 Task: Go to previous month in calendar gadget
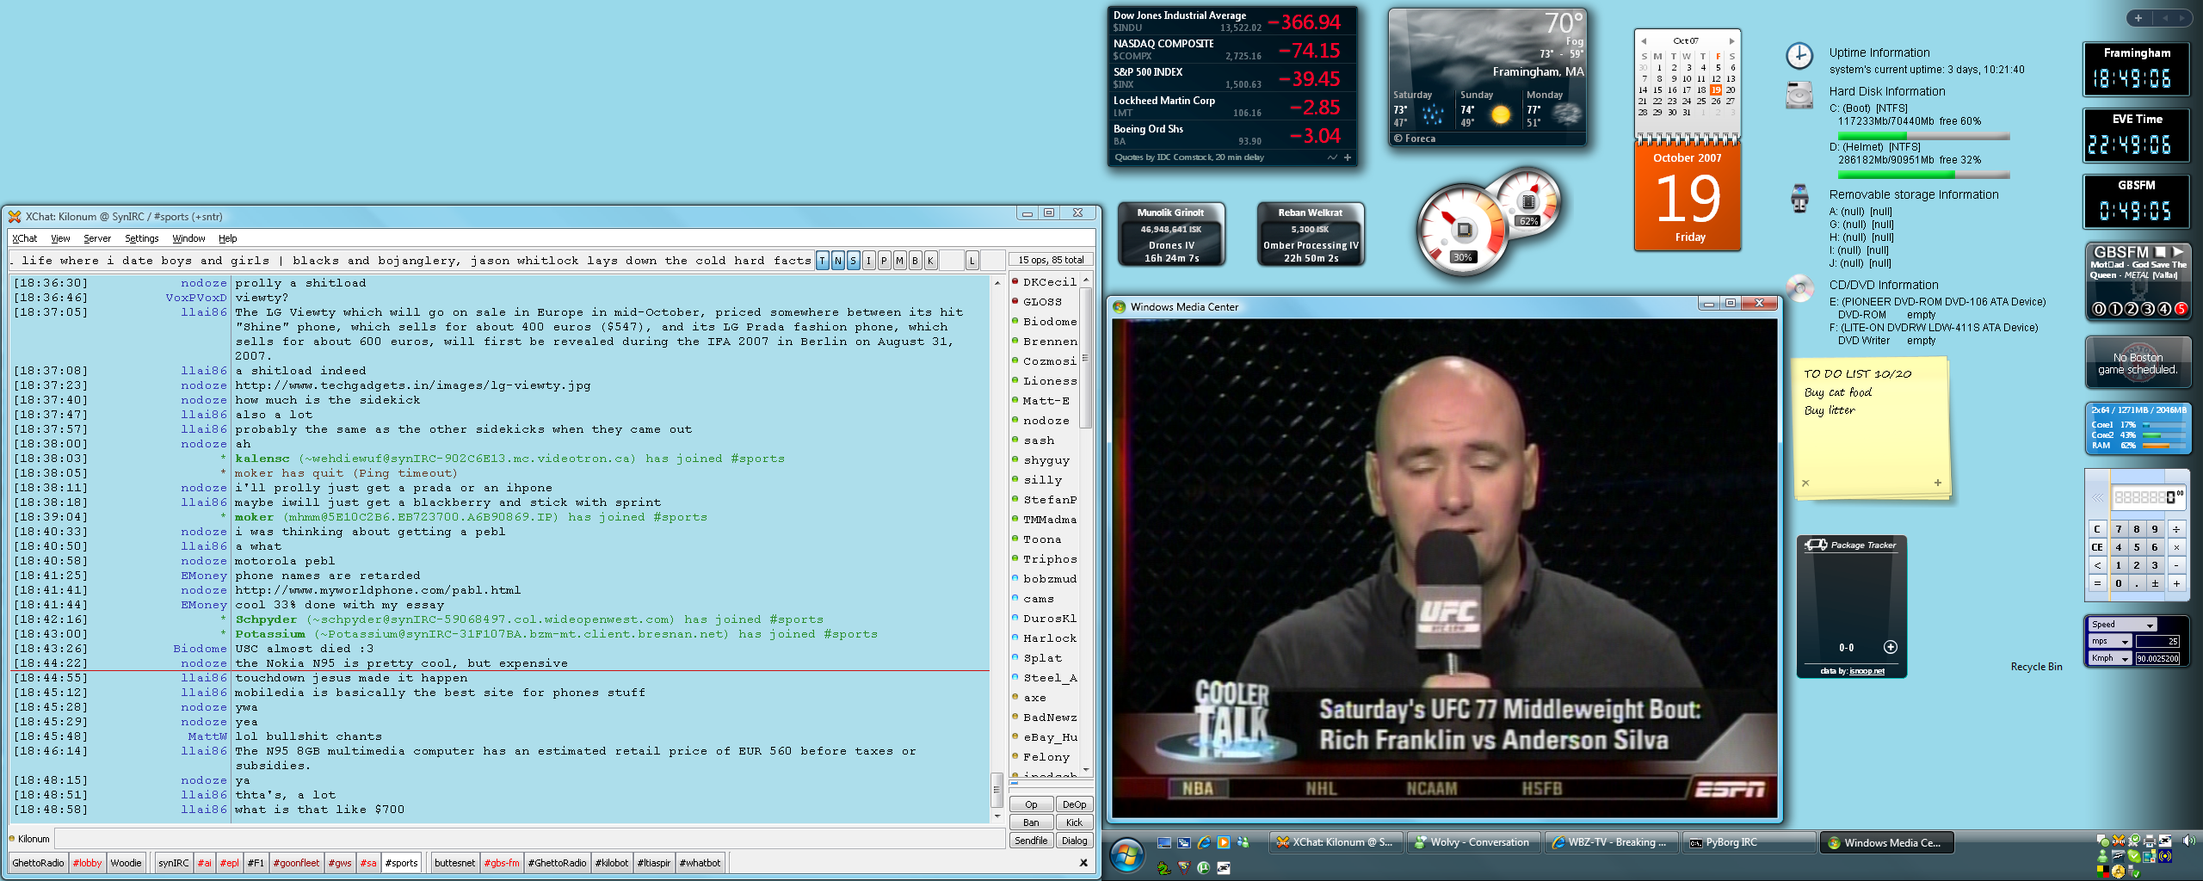click(1643, 41)
